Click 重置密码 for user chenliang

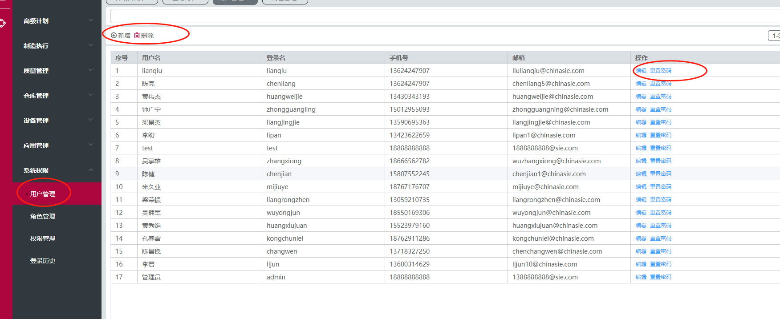click(x=660, y=84)
